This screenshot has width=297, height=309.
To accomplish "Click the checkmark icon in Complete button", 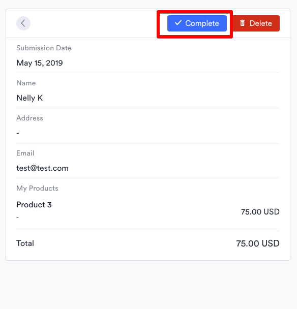I will (178, 23).
